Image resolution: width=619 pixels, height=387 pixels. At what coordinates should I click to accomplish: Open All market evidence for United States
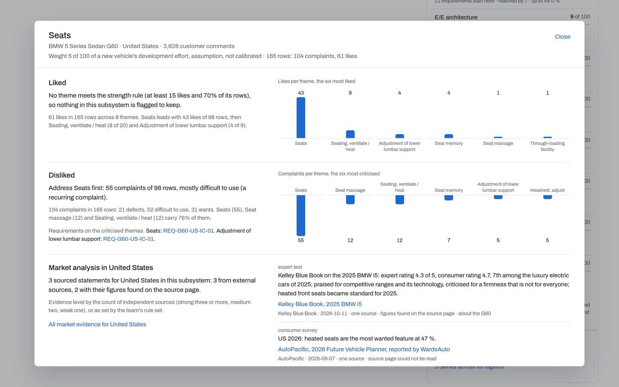coord(97,324)
